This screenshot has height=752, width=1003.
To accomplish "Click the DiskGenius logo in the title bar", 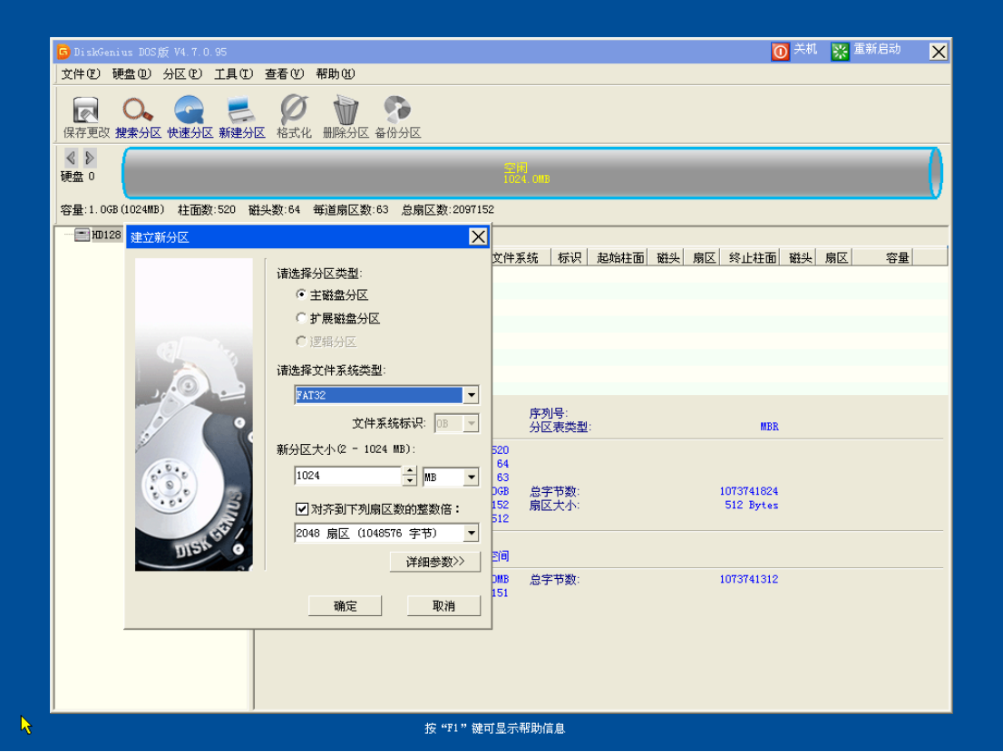I will pyautogui.click(x=63, y=52).
